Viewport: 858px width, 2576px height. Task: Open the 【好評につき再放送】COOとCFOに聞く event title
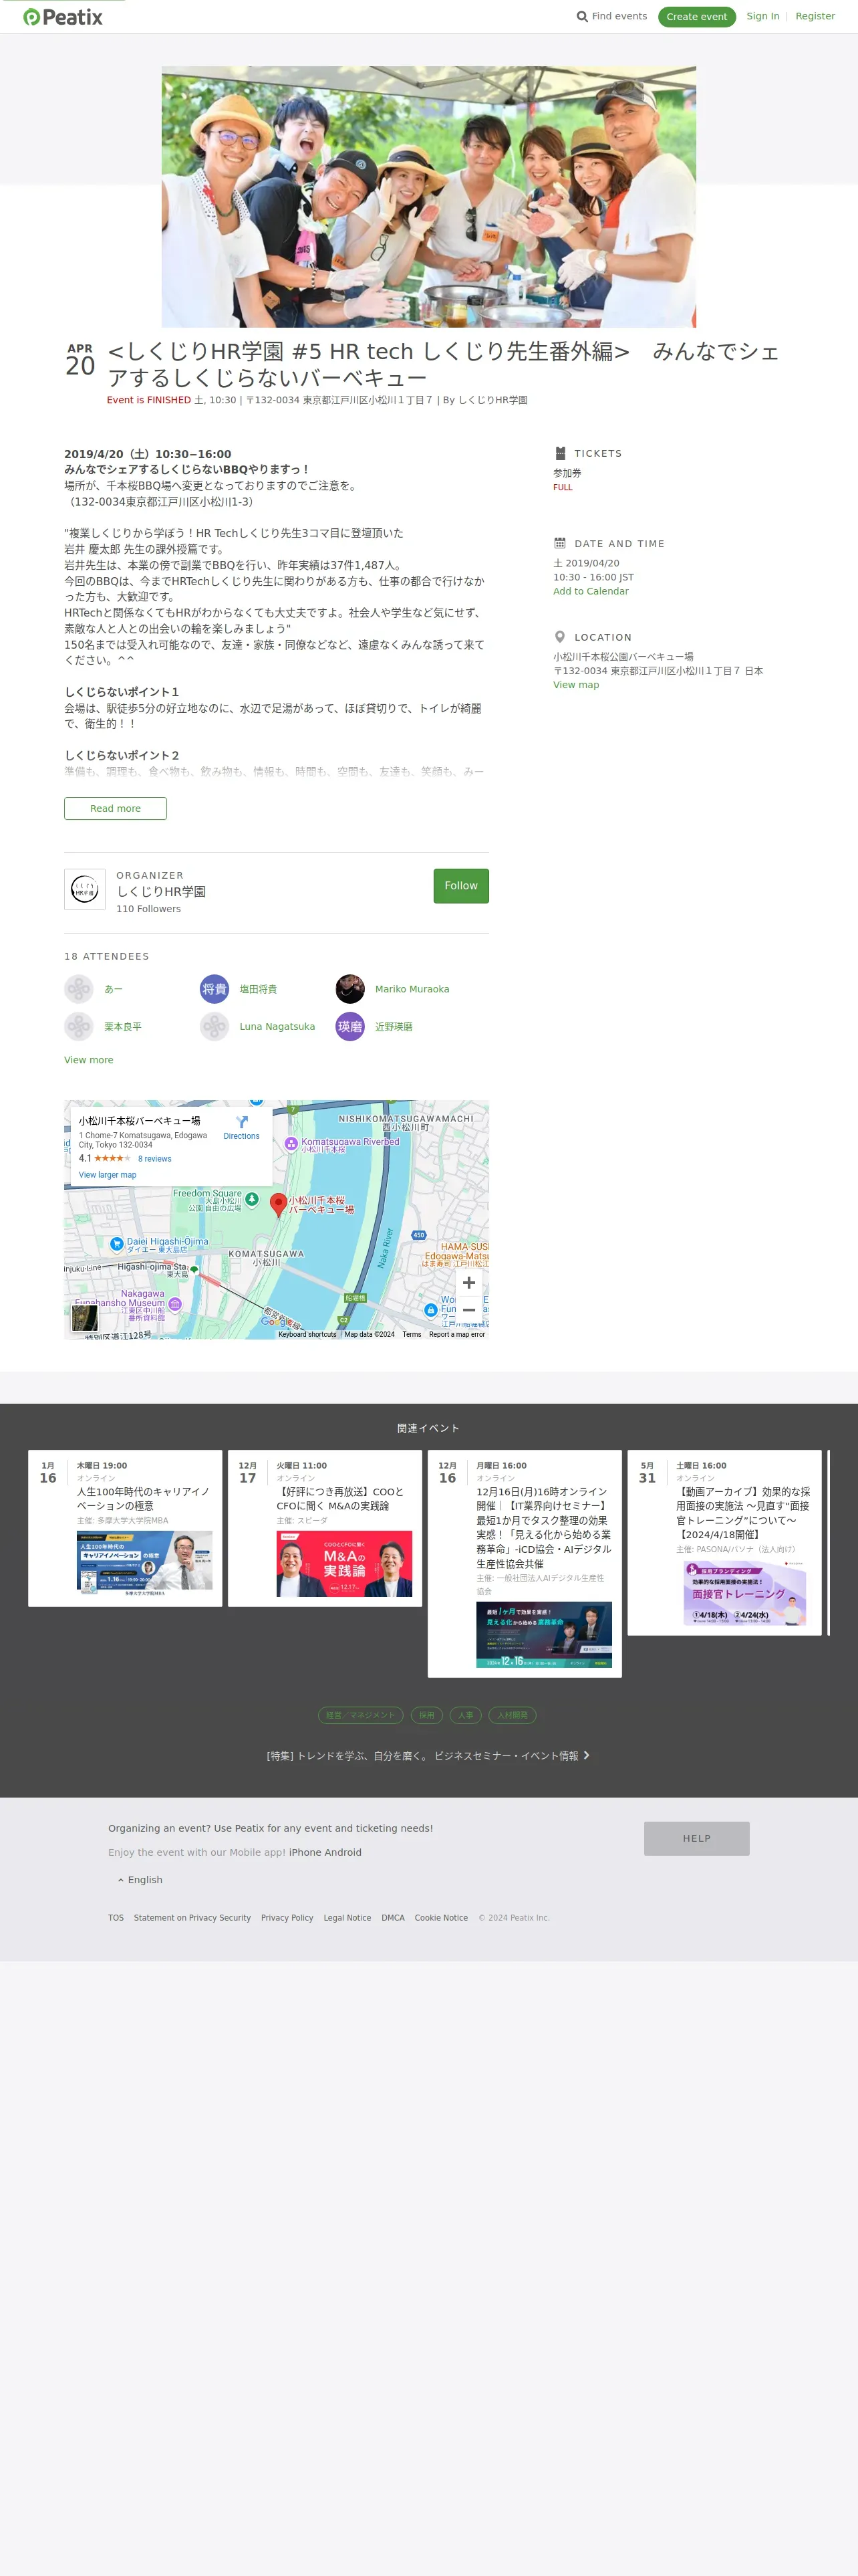[x=339, y=1498]
